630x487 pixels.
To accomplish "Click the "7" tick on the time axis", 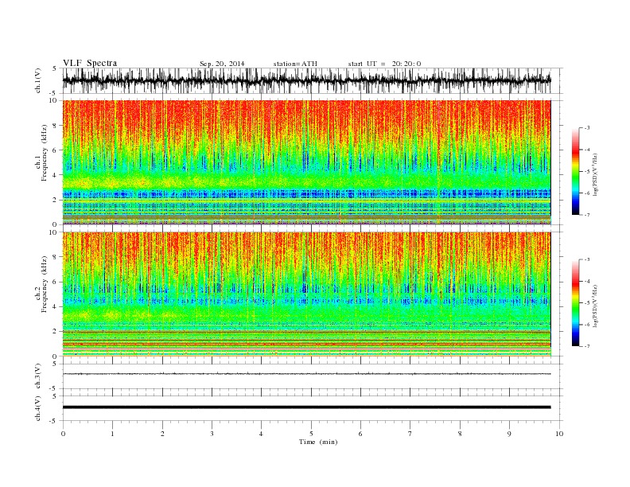I will 410,434.
